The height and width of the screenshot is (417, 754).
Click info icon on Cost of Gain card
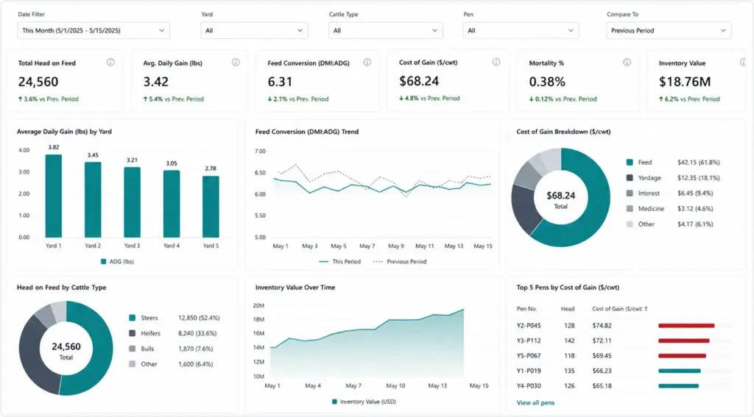click(496, 62)
